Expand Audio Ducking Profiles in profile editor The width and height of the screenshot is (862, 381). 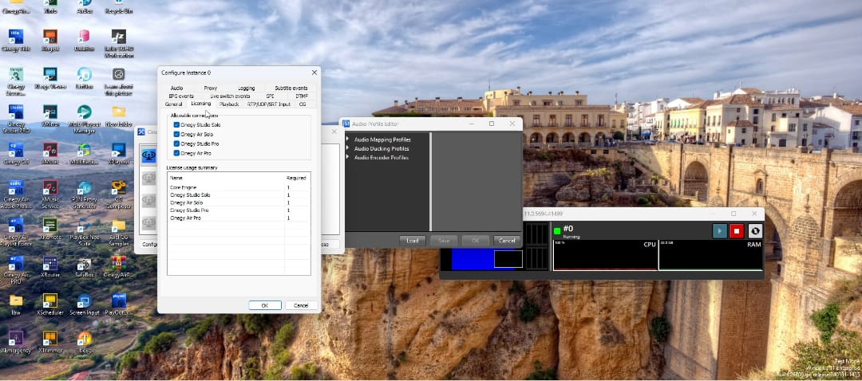pos(348,148)
